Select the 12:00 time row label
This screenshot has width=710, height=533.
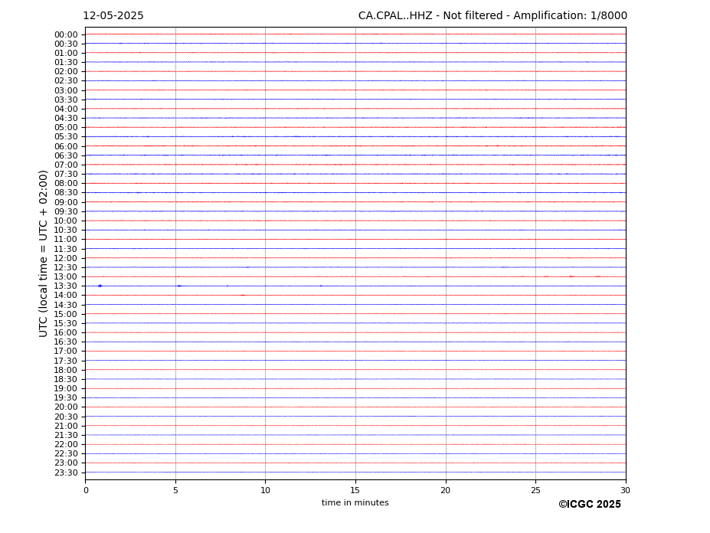point(66,258)
